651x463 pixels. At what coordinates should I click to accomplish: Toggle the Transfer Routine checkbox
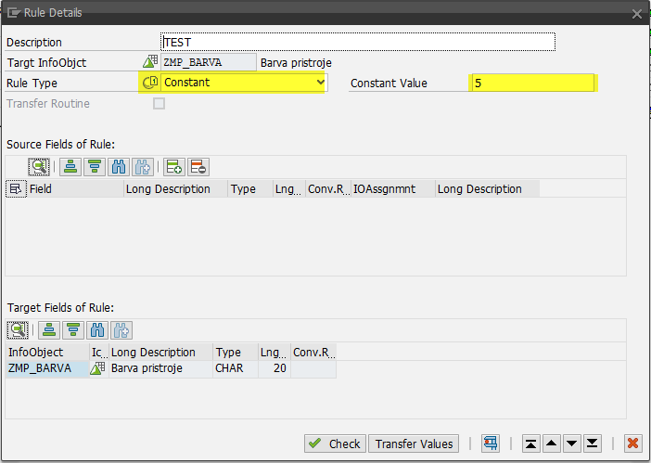[x=159, y=103]
